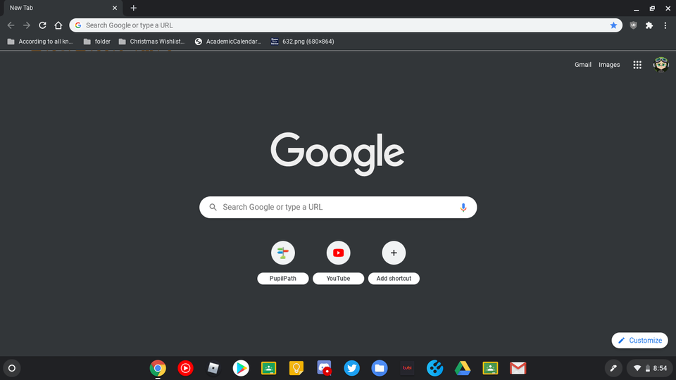
Task: Reload the current page
Action: [x=42, y=25]
